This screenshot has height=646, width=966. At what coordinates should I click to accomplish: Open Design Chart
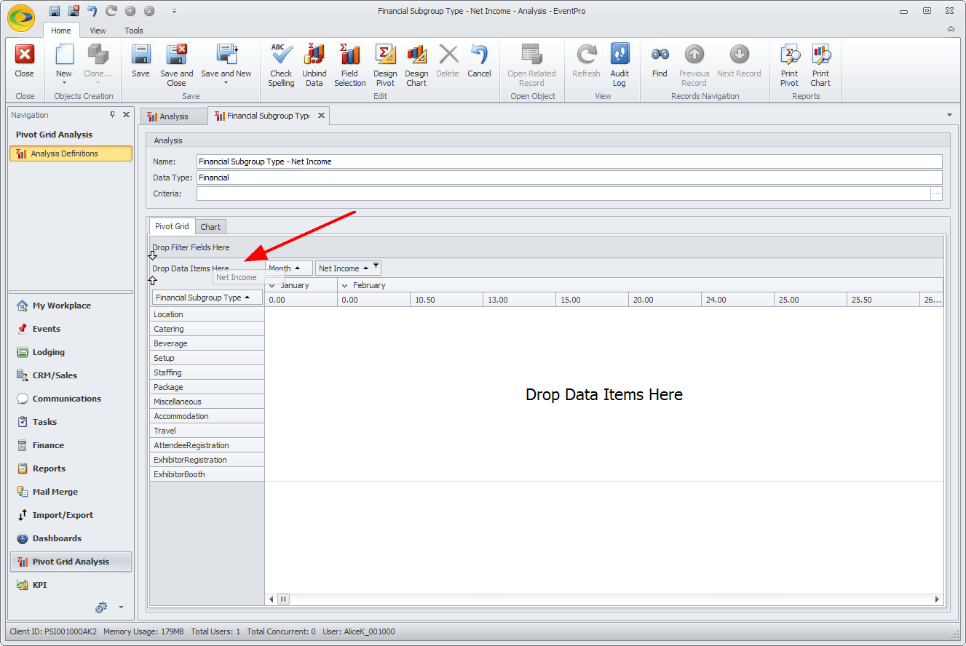416,65
